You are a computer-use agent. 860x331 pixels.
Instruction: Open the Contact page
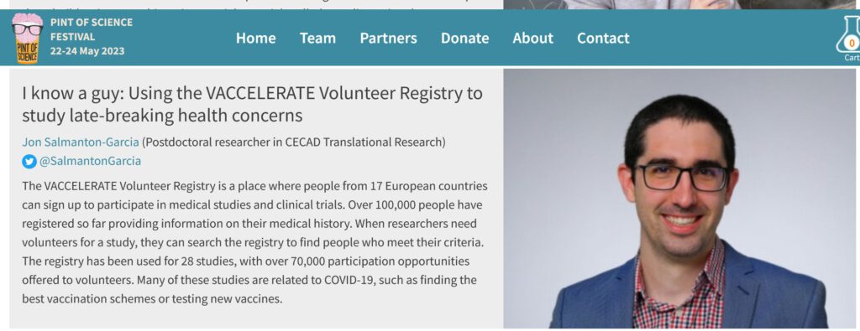pos(603,38)
